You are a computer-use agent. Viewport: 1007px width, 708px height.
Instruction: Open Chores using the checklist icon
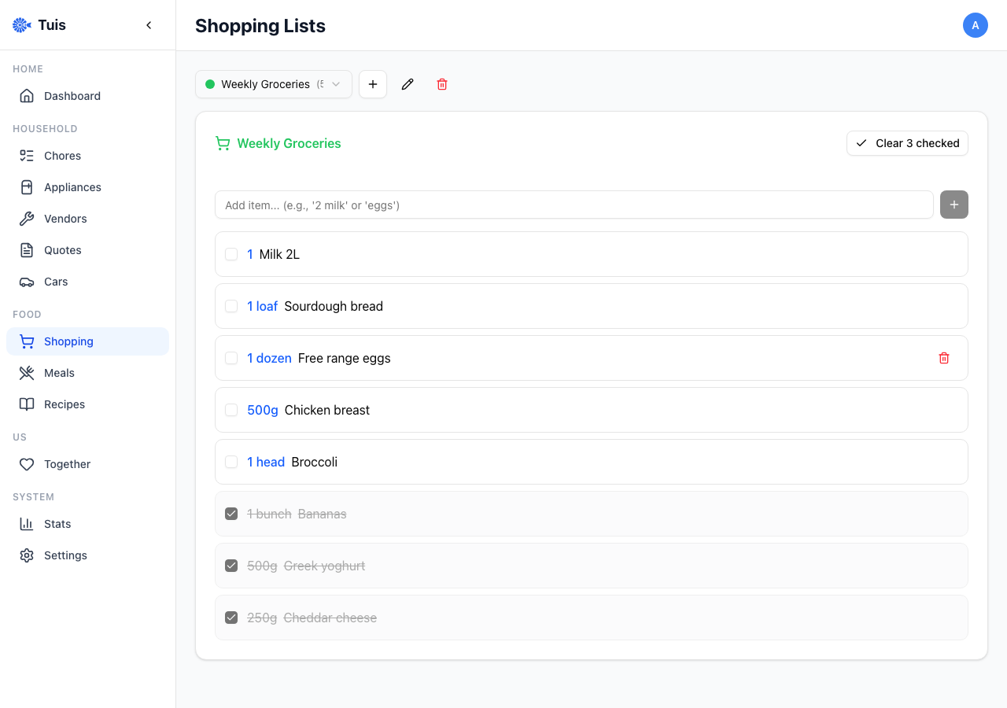27,155
